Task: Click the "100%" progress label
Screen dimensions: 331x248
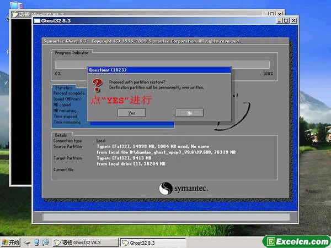Action: 268,74
